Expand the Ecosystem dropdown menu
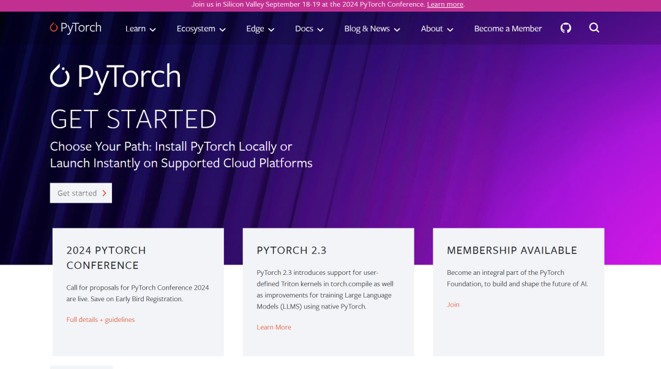Screen dimensions: 661x369 201,29
